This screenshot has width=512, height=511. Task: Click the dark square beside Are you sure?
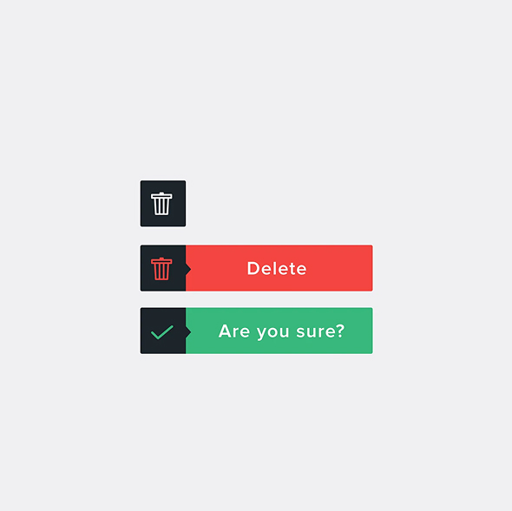(x=163, y=331)
